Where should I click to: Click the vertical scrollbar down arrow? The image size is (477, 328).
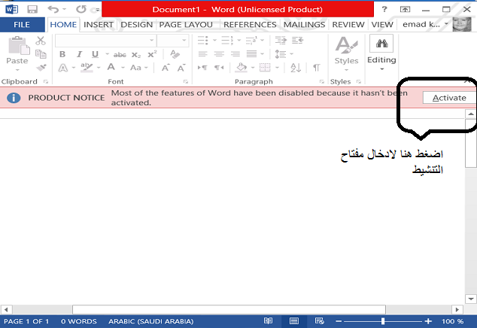tap(471, 299)
